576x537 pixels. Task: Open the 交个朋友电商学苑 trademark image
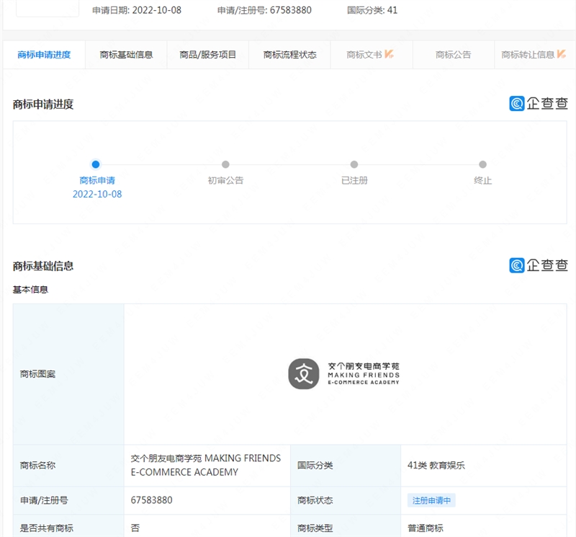344,374
